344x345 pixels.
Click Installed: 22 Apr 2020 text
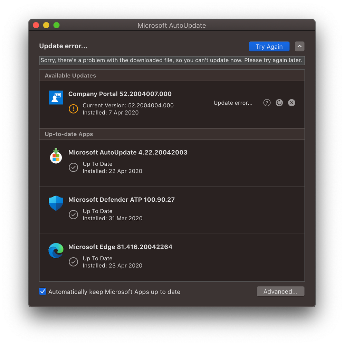tap(112, 171)
